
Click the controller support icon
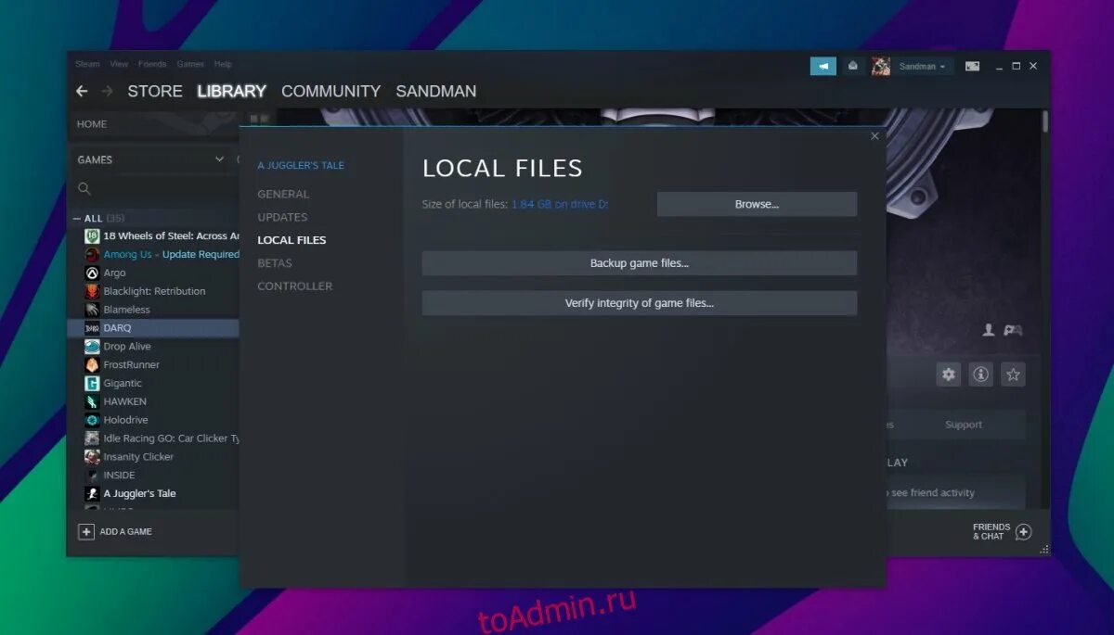coord(1013,329)
